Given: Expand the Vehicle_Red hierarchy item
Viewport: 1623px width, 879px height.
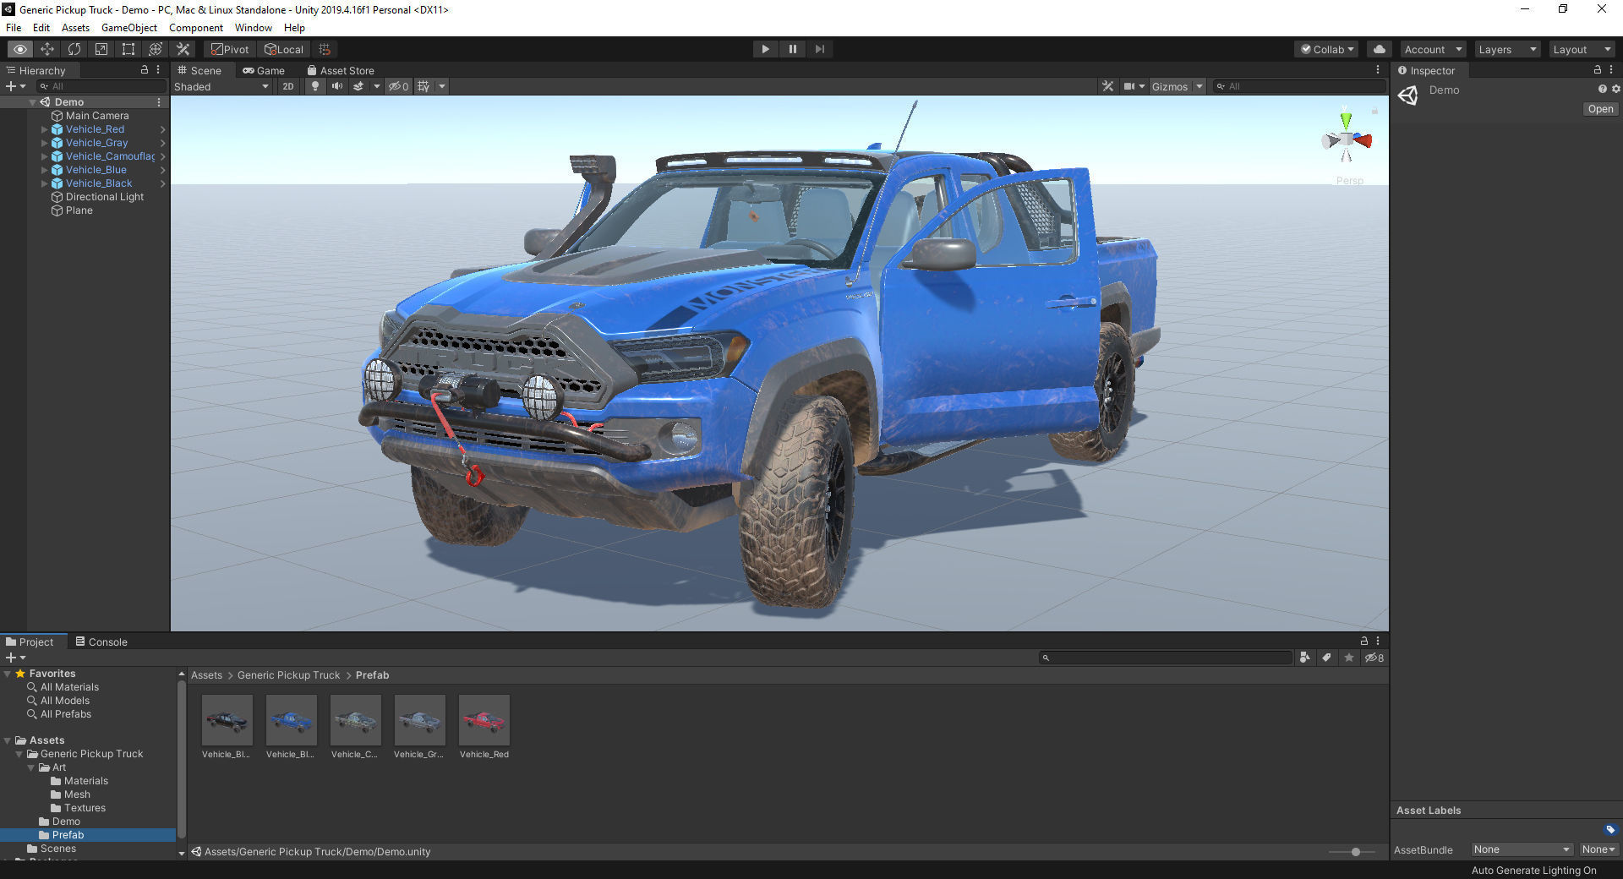Looking at the screenshot, I should coord(44,129).
